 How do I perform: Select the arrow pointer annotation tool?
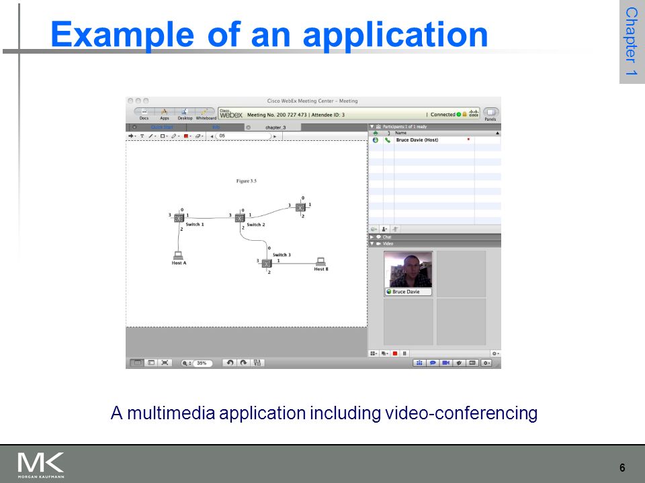132,136
